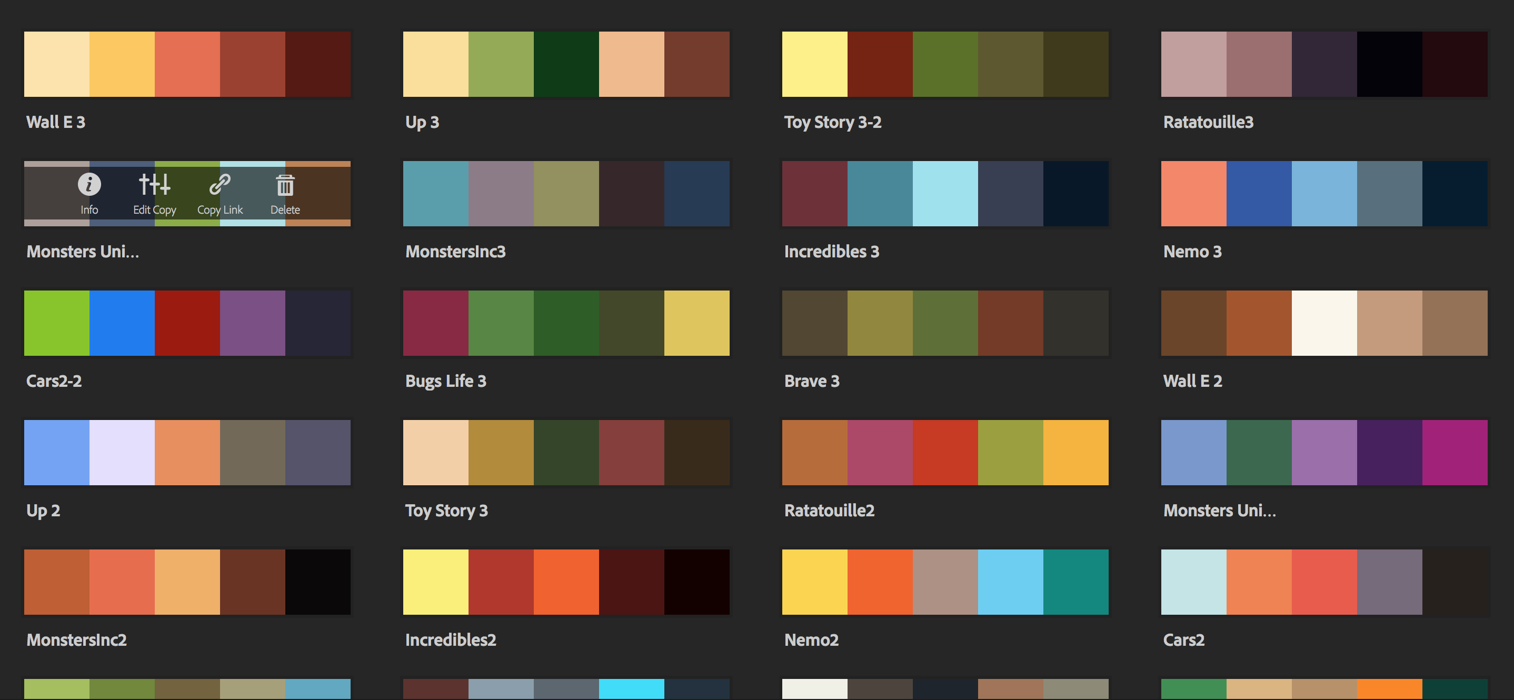The width and height of the screenshot is (1514, 700).
Task: Choose the magenta swatch in the purple Monsters Uni palette
Action: (x=1455, y=453)
